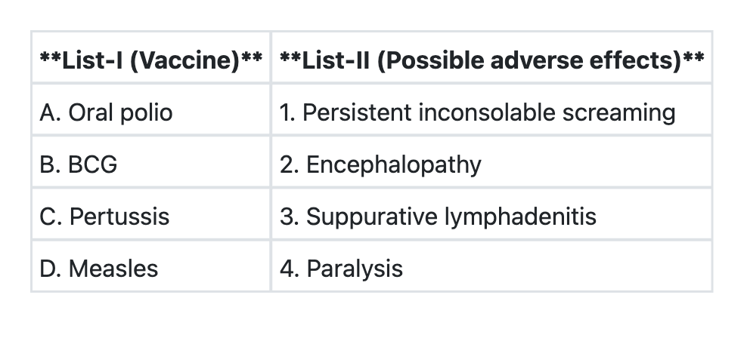Click the List-I (Vaccine) header cell

(x=150, y=60)
